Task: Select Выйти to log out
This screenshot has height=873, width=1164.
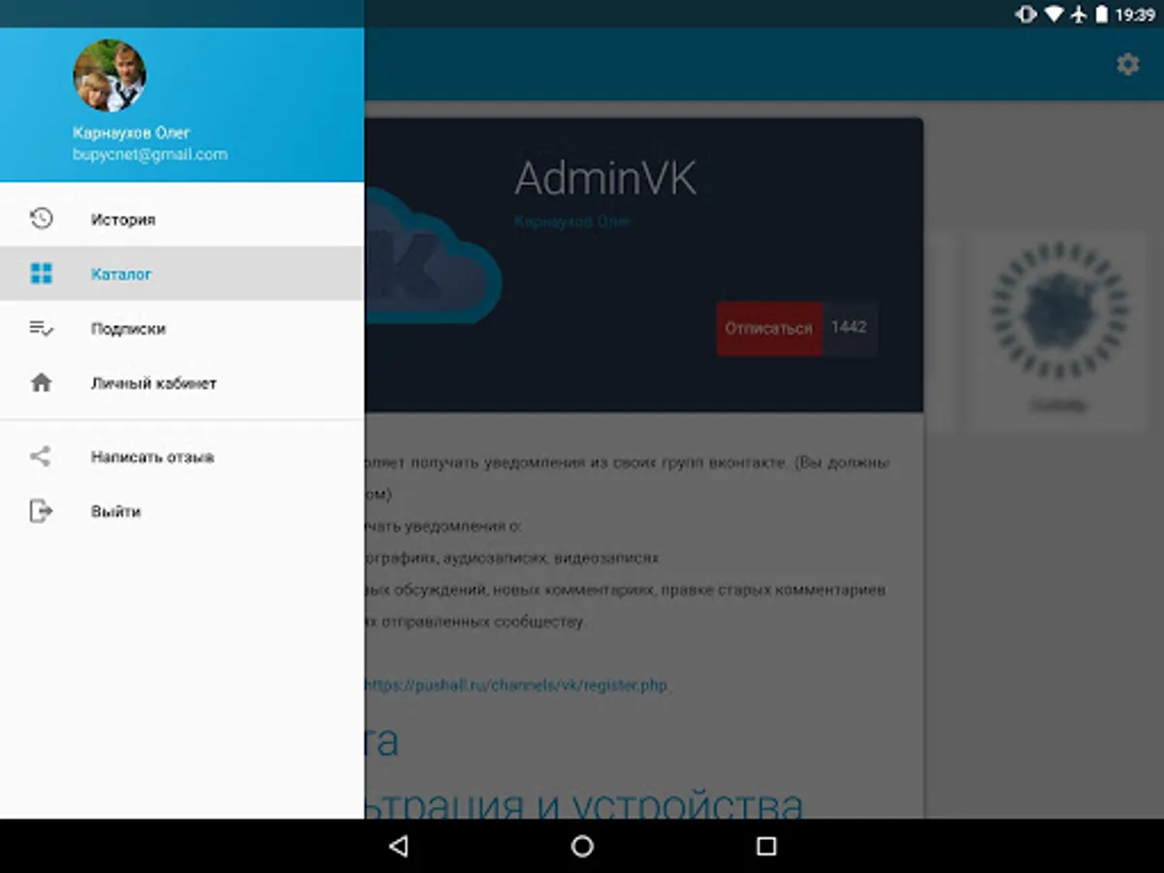Action: (181, 511)
